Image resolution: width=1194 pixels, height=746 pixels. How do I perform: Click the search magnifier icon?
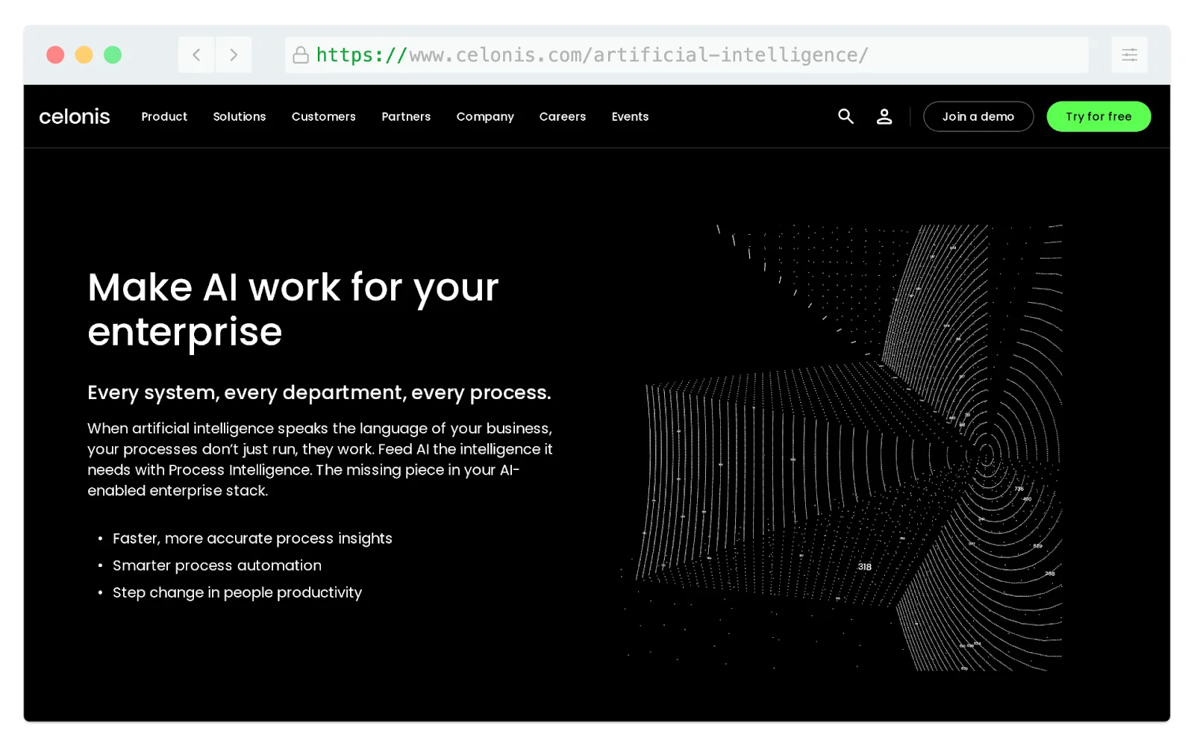tap(846, 116)
